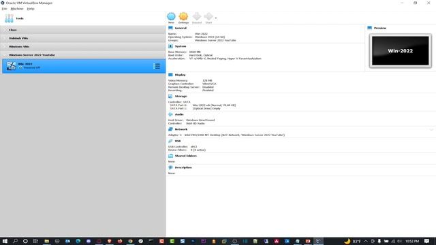Collapse the Network section using its chevron

(431, 129)
